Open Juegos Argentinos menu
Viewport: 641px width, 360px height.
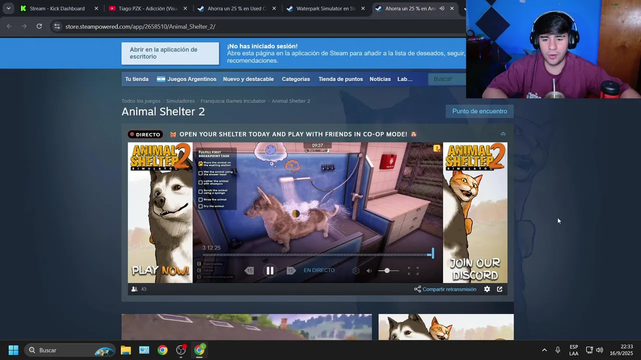click(186, 79)
